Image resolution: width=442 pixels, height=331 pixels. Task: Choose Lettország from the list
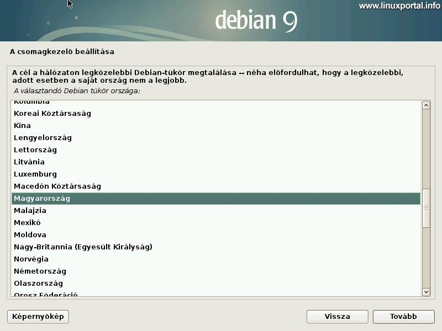click(x=215, y=150)
